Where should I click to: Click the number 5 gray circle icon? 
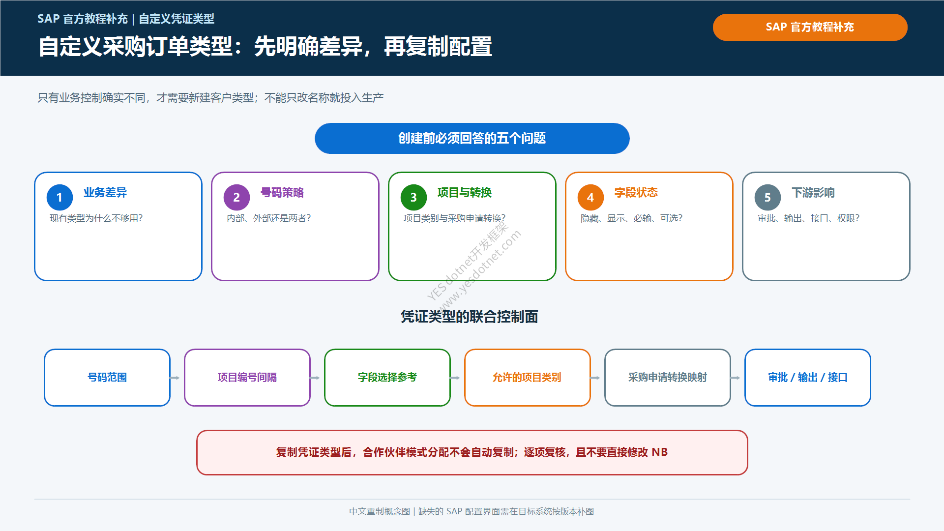point(767,197)
